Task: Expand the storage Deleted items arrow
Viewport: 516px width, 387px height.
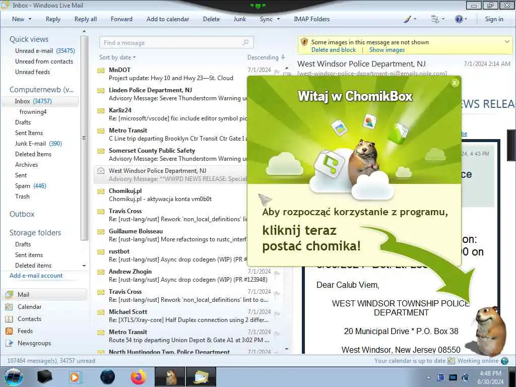Action: point(84,266)
